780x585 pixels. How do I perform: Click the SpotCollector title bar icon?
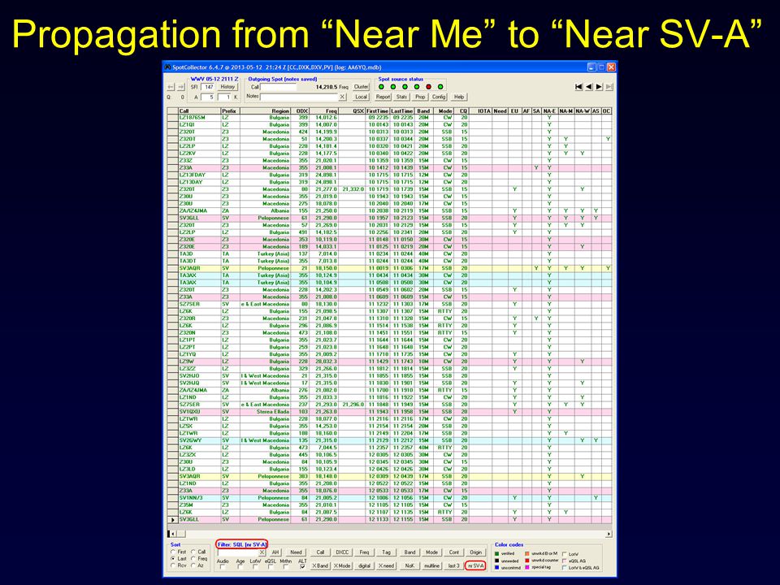tap(168, 67)
